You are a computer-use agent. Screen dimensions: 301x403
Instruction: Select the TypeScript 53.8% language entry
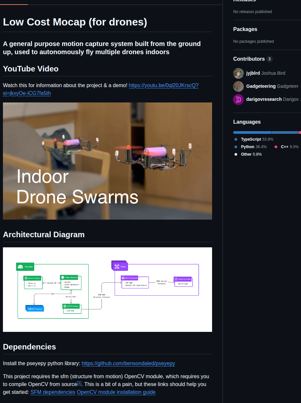(x=254, y=139)
